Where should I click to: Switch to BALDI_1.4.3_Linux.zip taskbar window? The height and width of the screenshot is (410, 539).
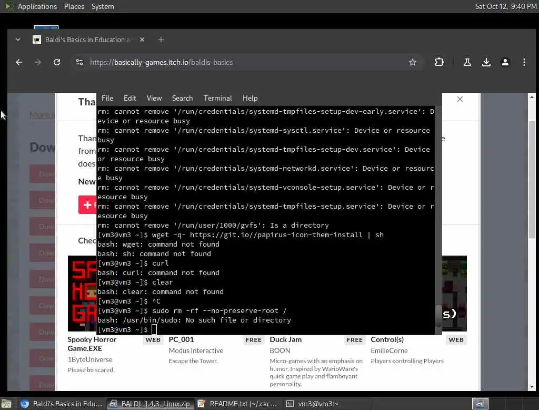point(150,404)
